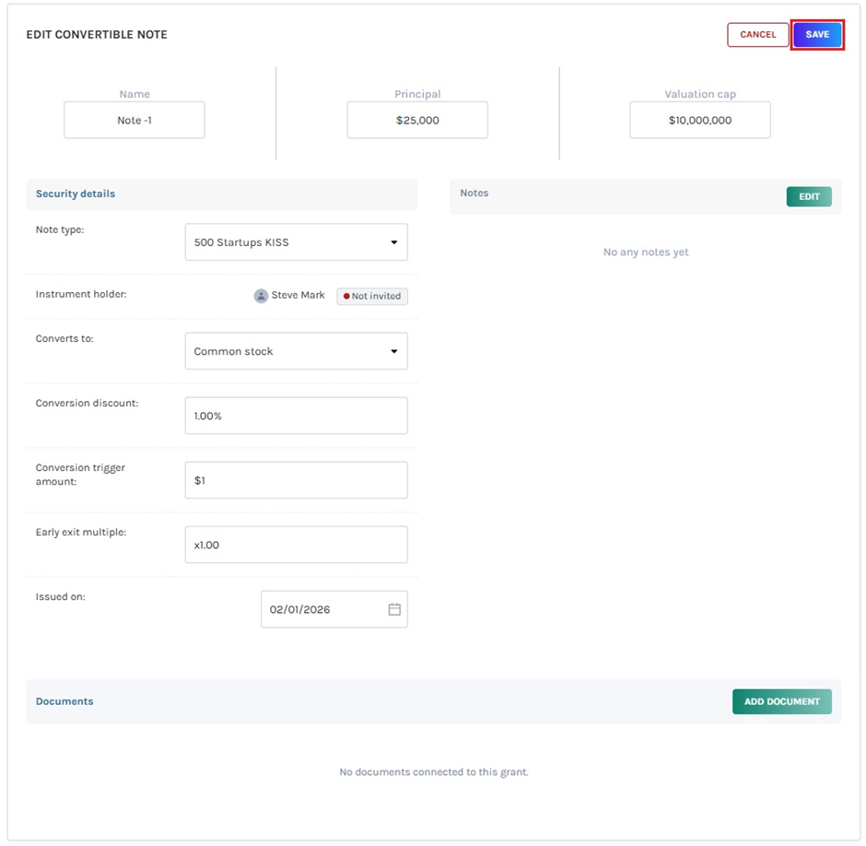Expand the Converts to dropdown
The image size is (866, 846).
tap(296, 351)
